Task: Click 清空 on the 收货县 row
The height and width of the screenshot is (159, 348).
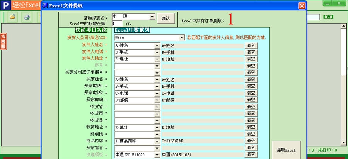Action: pos(251,121)
